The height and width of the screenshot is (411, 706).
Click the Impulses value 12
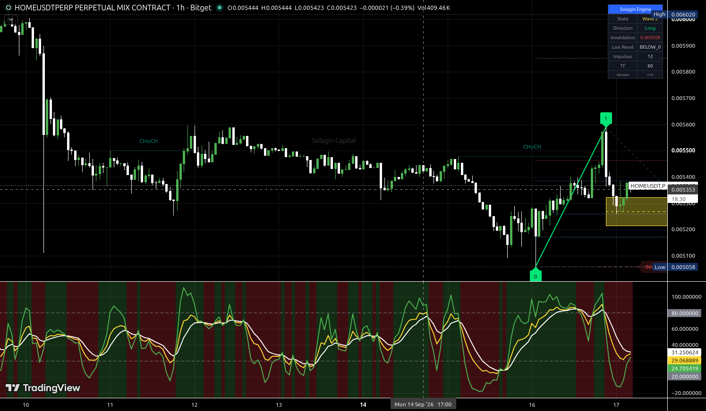pos(650,57)
